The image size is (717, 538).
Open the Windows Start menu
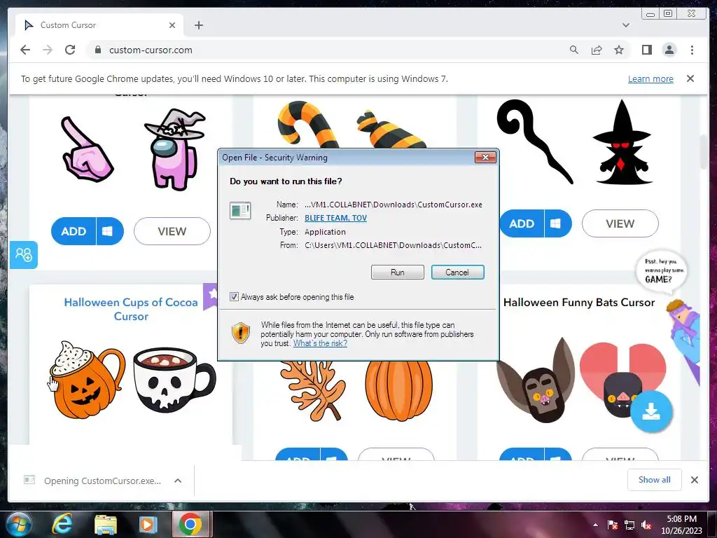(19, 524)
